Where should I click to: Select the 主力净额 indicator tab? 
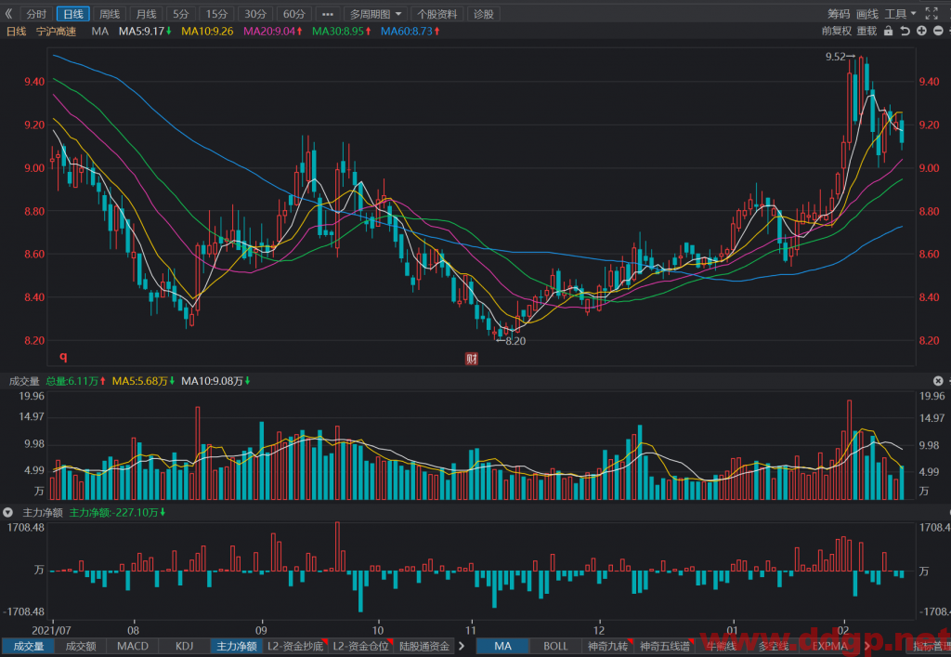pyautogui.click(x=237, y=647)
